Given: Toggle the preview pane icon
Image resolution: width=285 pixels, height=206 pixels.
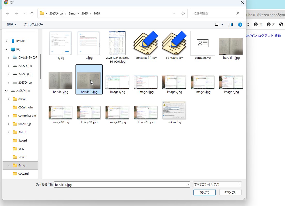Looking at the screenshot, I should 231,25.
